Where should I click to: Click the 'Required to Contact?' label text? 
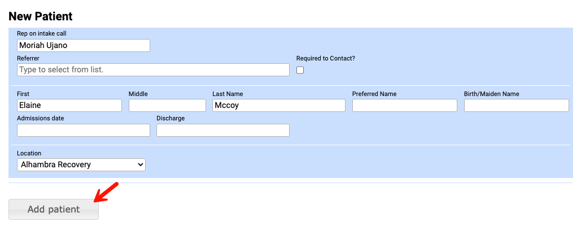325,58
